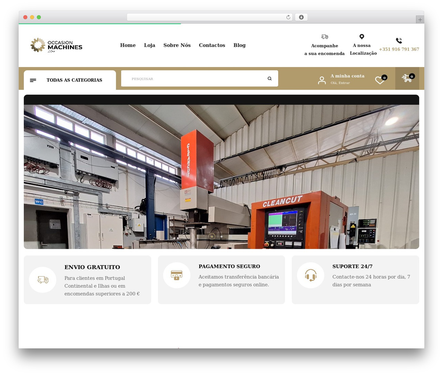This screenshot has width=443, height=375.
Task: Open the Sobre Nós page
Action: 177,45
